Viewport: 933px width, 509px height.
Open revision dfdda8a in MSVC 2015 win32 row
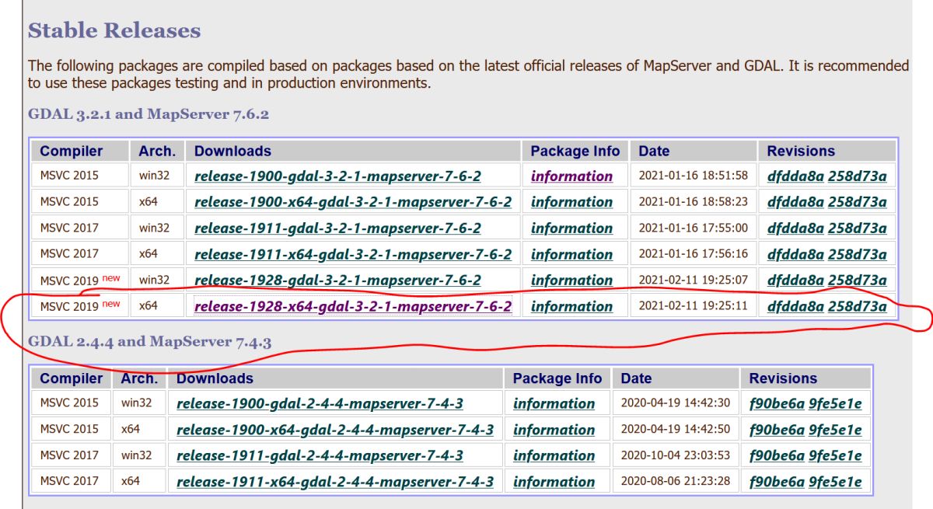pyautogui.click(x=795, y=176)
